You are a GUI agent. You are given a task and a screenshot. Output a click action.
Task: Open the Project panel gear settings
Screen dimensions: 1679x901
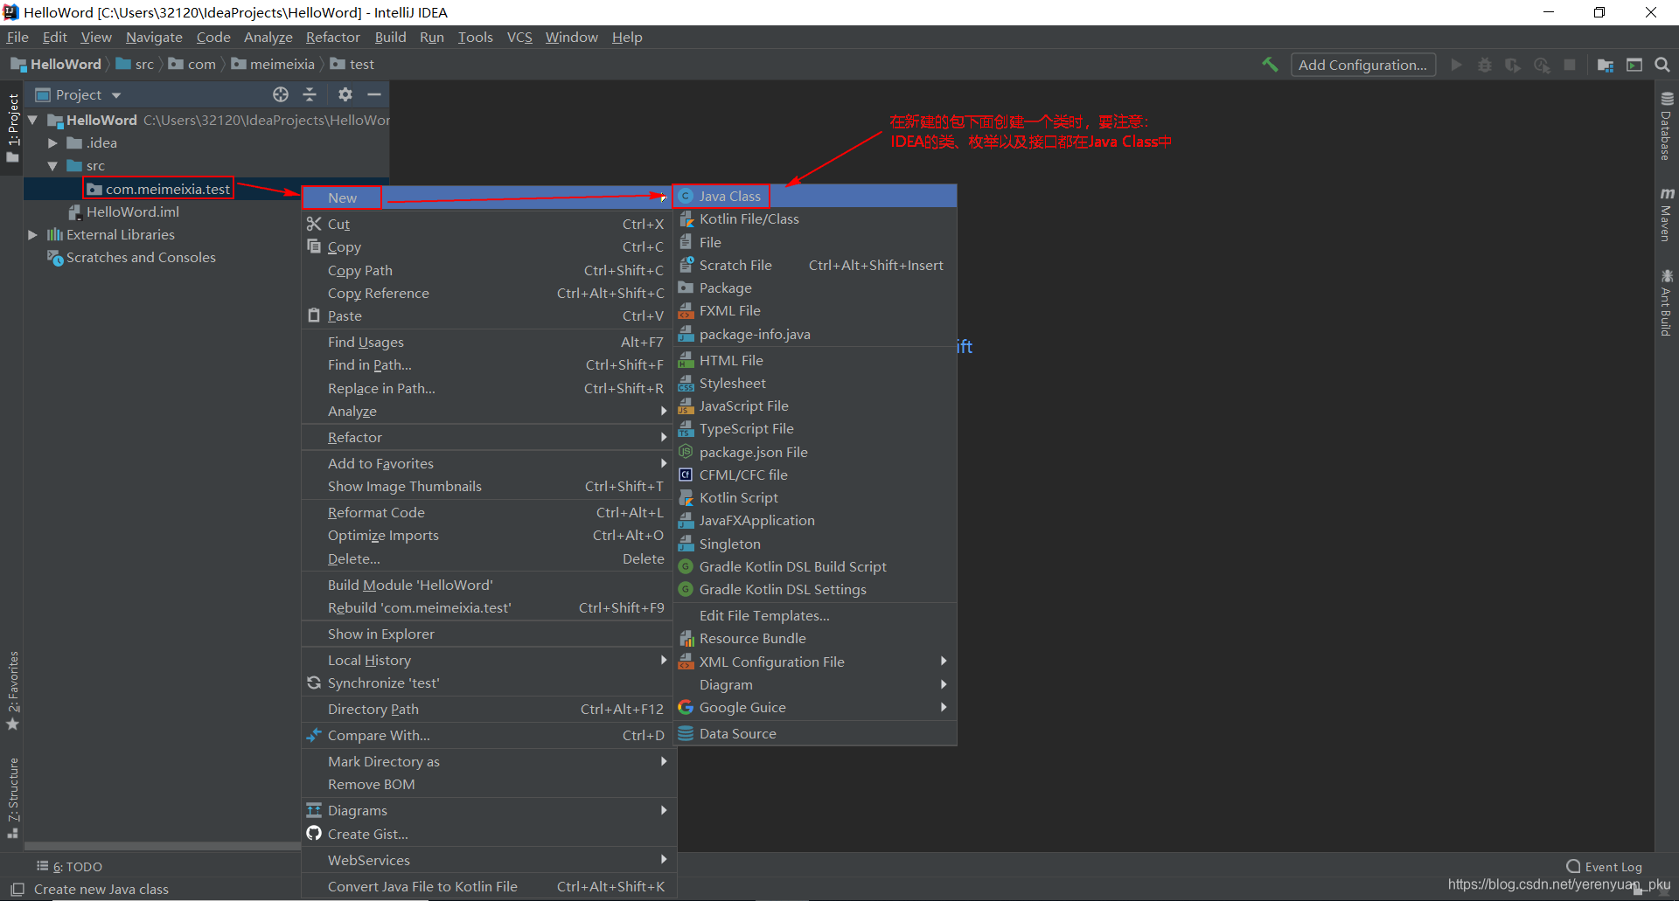(x=345, y=94)
